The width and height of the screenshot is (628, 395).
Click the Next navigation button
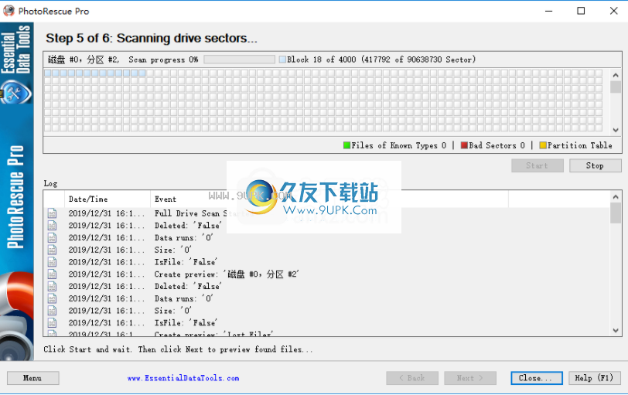point(470,378)
